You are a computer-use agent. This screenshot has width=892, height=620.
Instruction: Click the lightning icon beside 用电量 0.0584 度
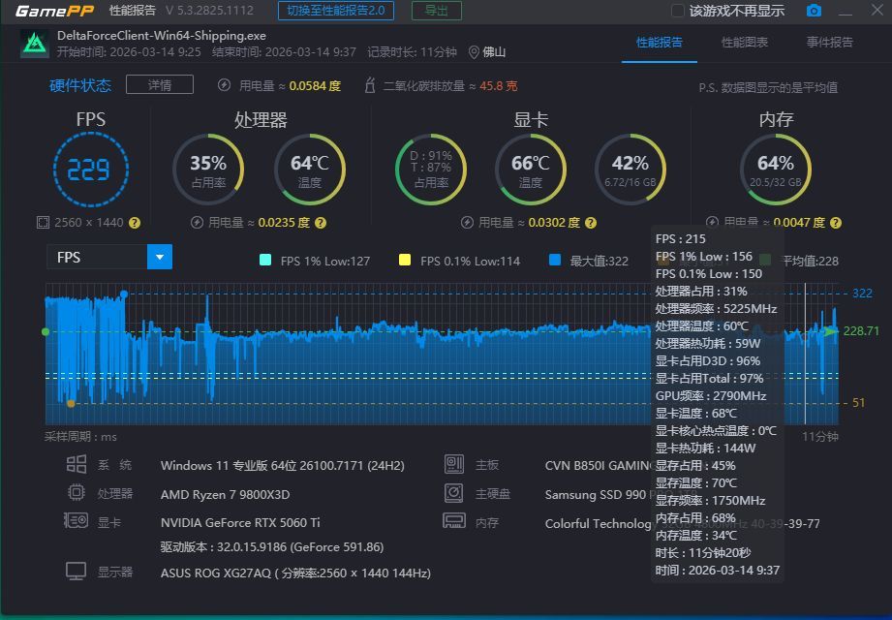[x=224, y=85]
